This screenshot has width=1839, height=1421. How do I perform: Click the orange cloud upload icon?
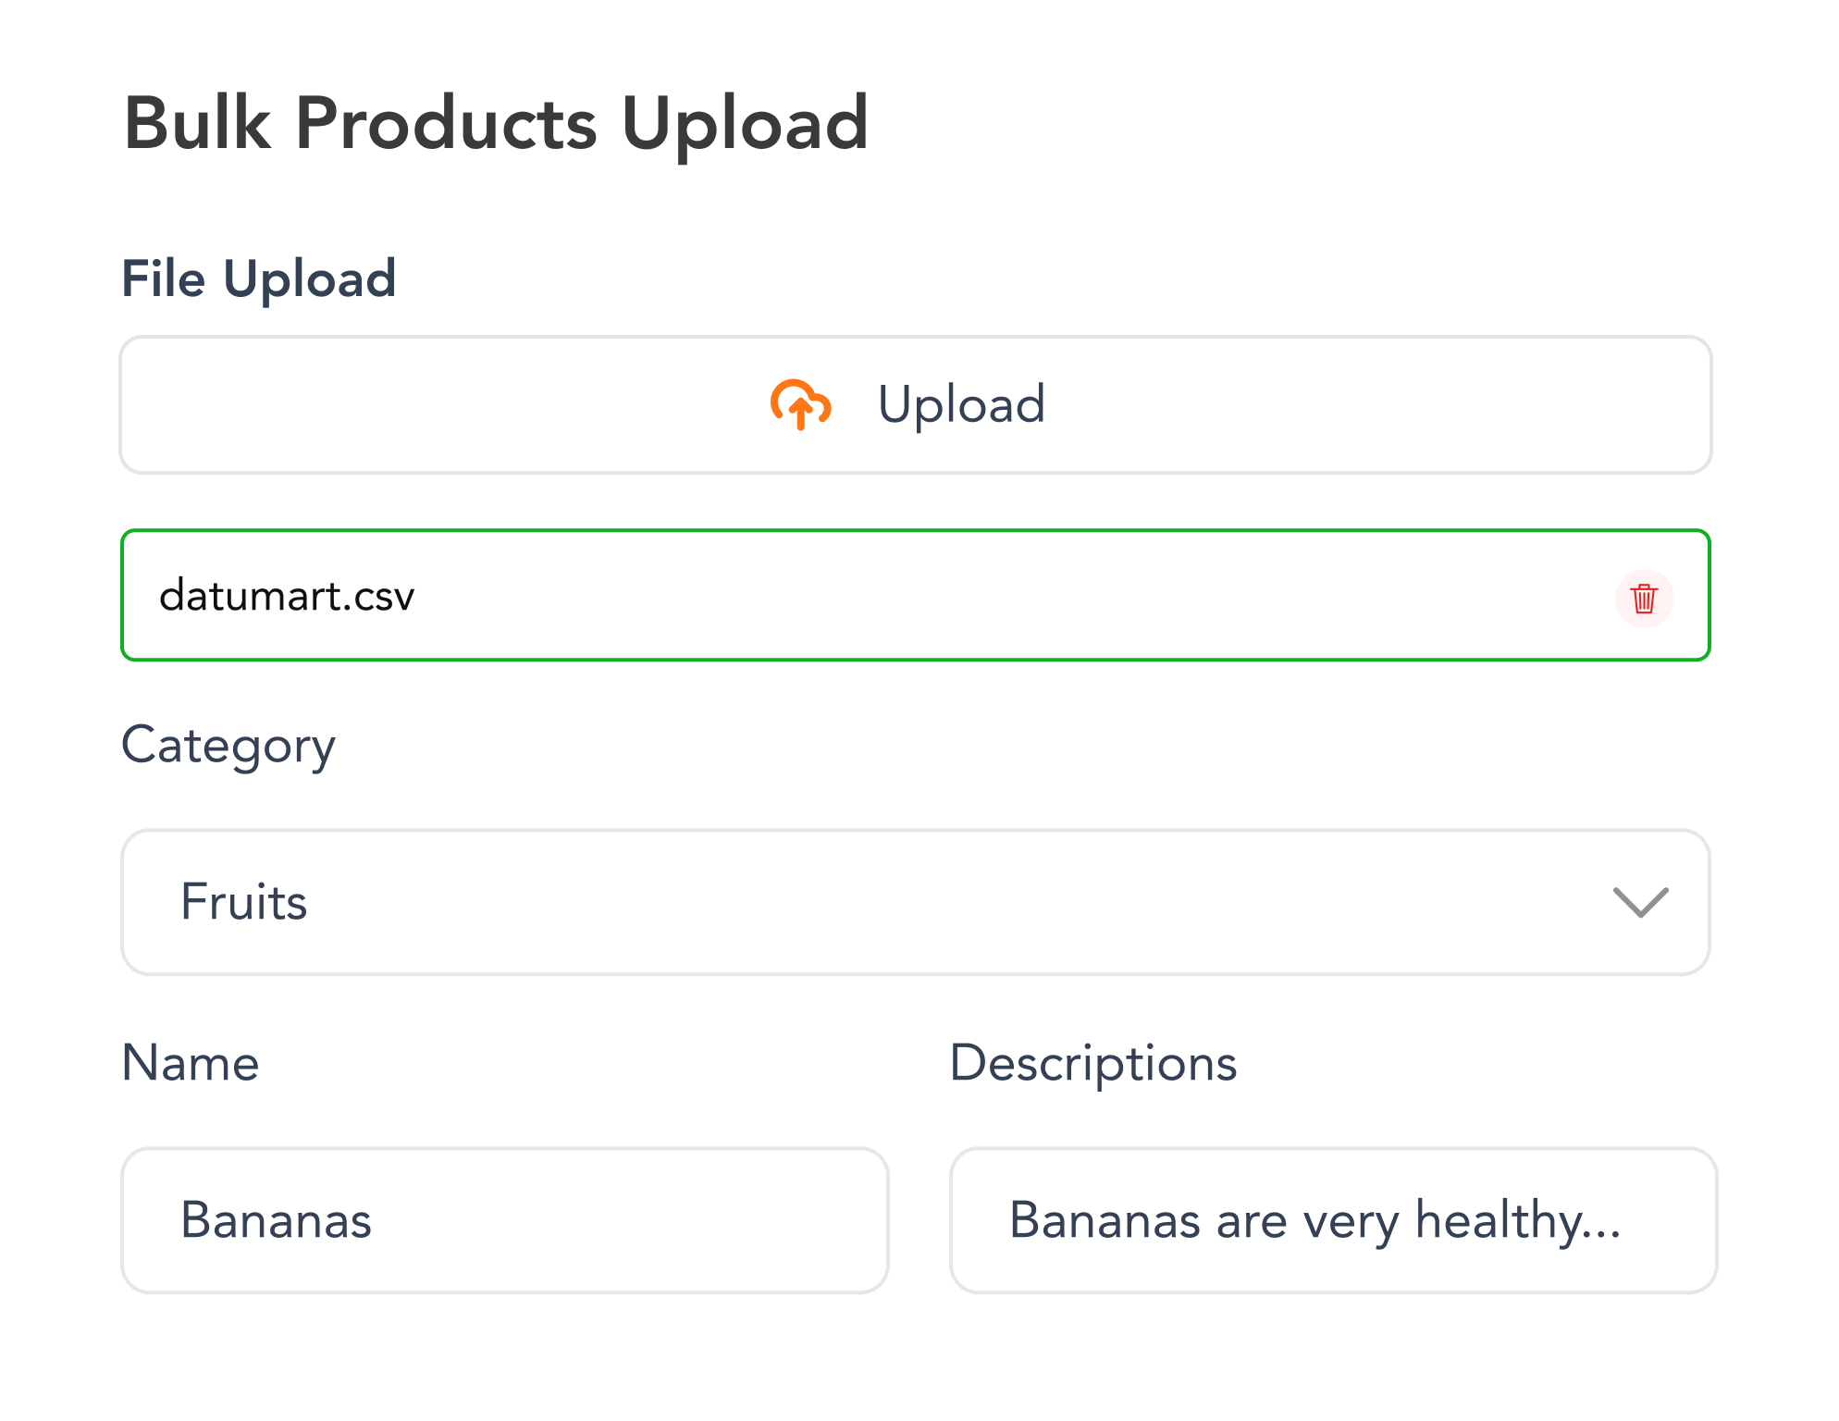801,405
